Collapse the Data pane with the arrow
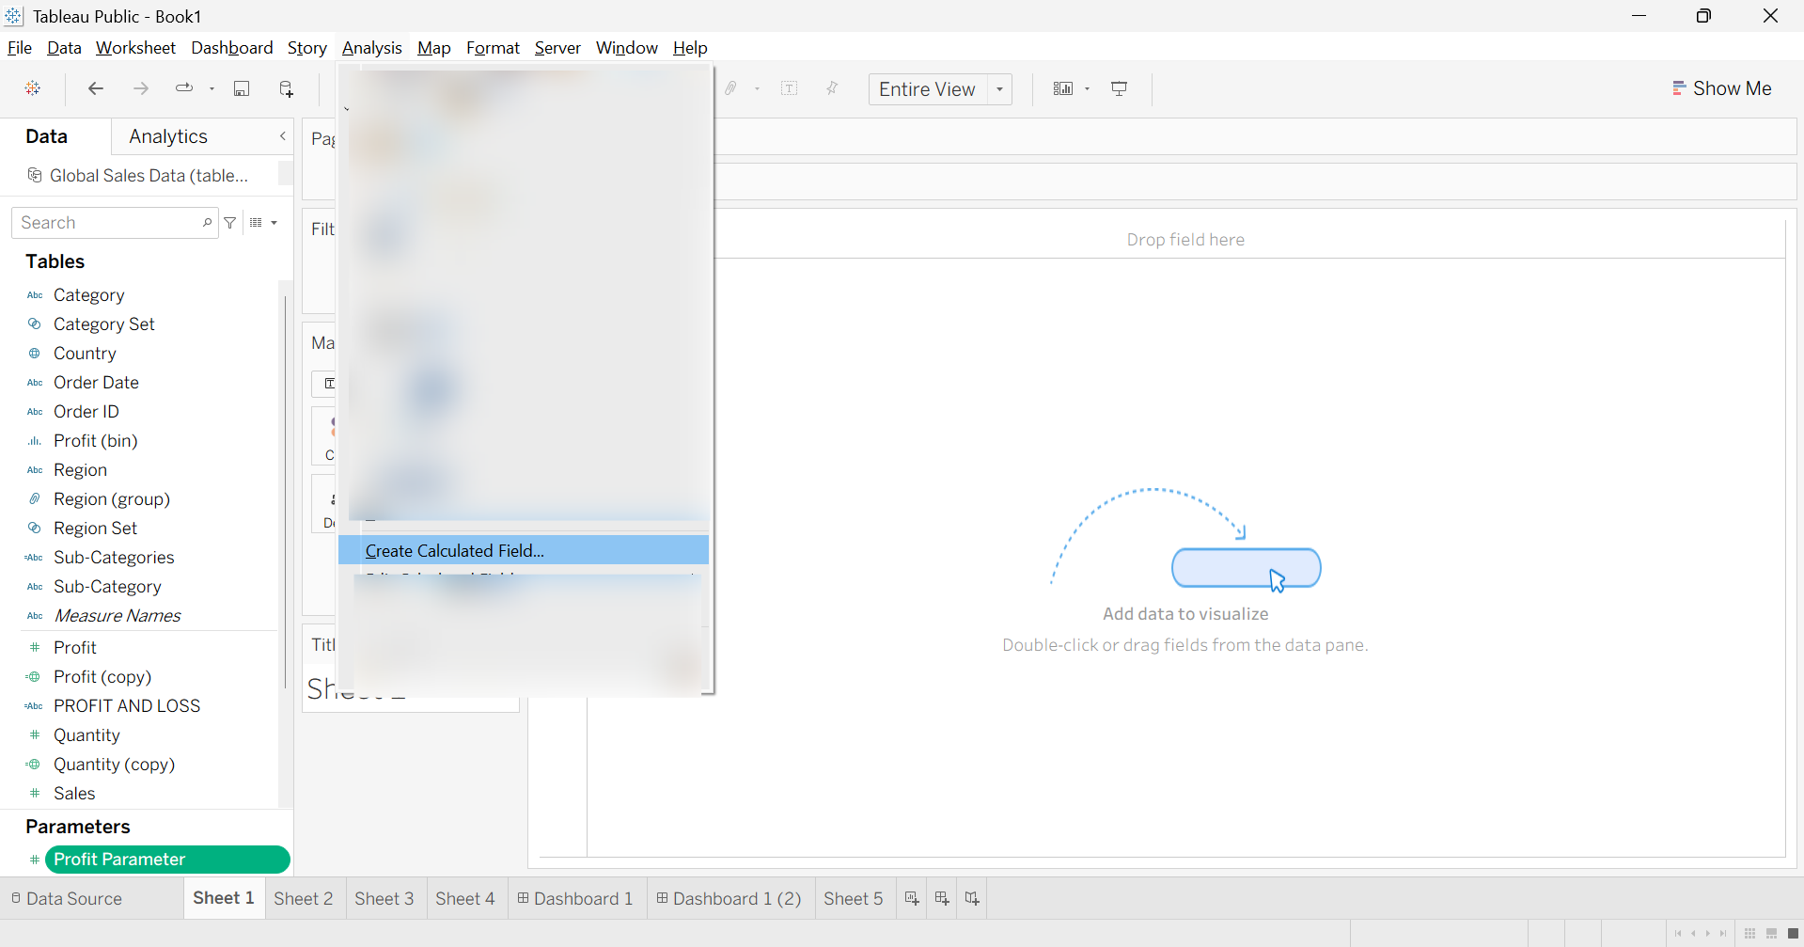The height and width of the screenshot is (947, 1804). click(283, 136)
